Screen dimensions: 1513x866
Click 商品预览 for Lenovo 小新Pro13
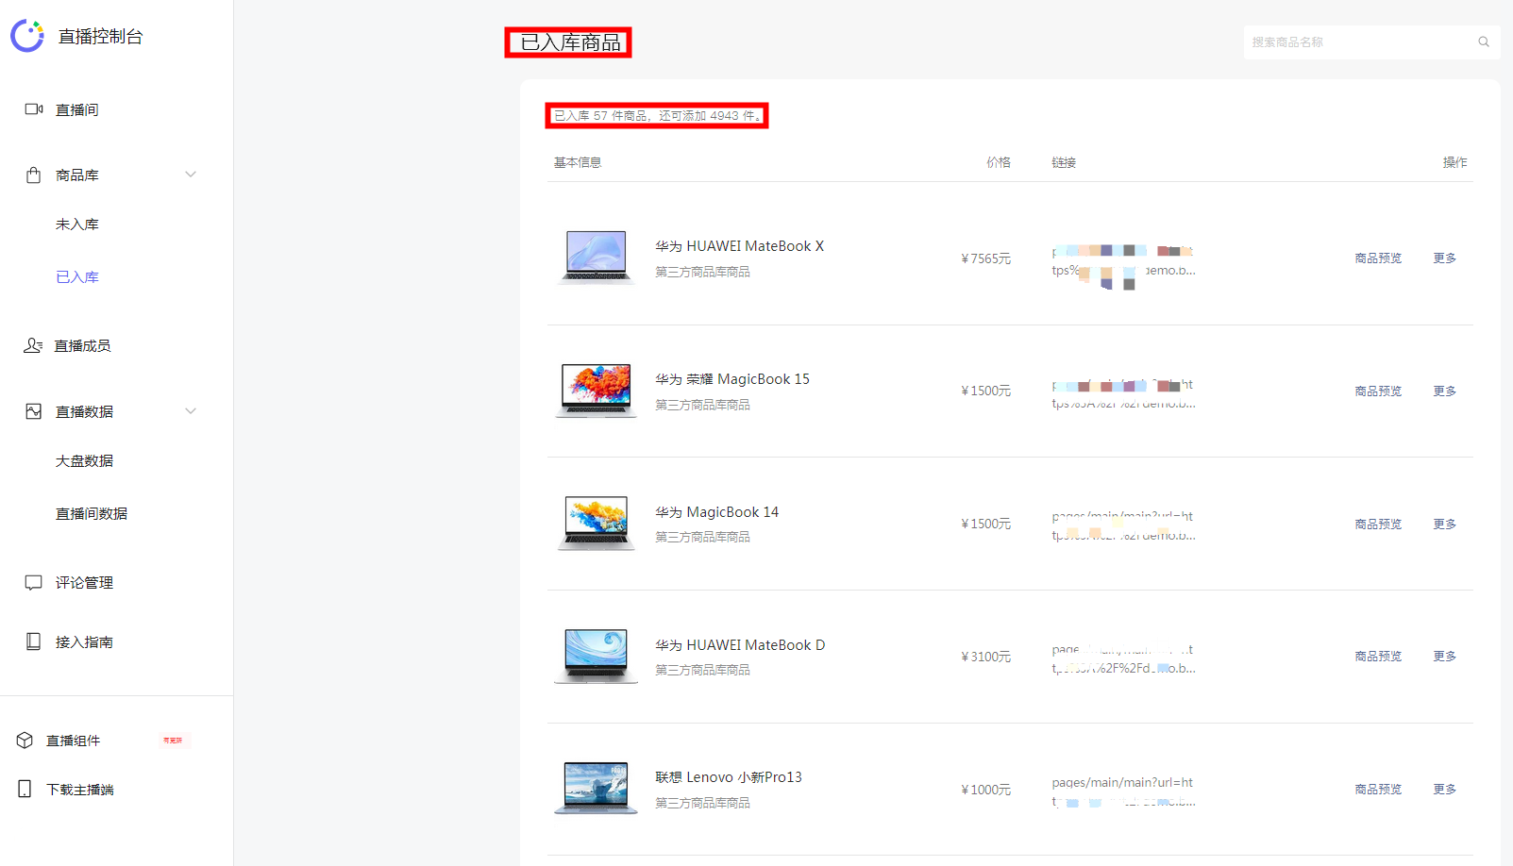[1378, 790]
